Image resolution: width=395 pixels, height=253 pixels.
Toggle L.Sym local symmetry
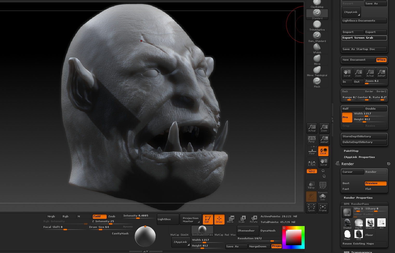point(312,162)
